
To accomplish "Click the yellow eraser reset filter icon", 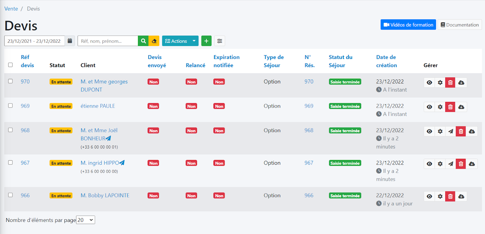I will click(154, 41).
